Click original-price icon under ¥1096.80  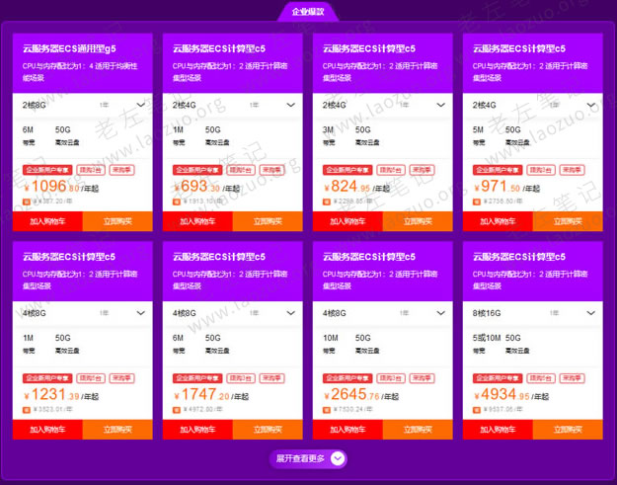(27, 201)
